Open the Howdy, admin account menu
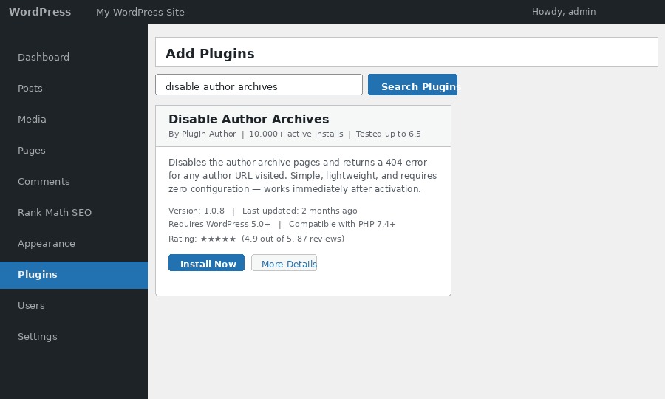The height and width of the screenshot is (399, 665). pos(563,12)
